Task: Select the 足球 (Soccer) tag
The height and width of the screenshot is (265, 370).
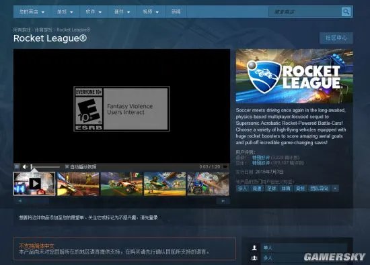Action: pyautogui.click(x=271, y=189)
